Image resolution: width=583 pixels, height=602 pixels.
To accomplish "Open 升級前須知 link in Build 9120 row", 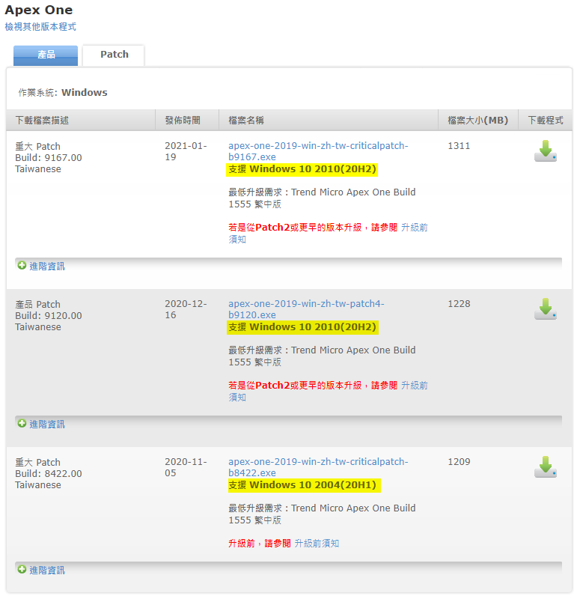I will 328,391.
